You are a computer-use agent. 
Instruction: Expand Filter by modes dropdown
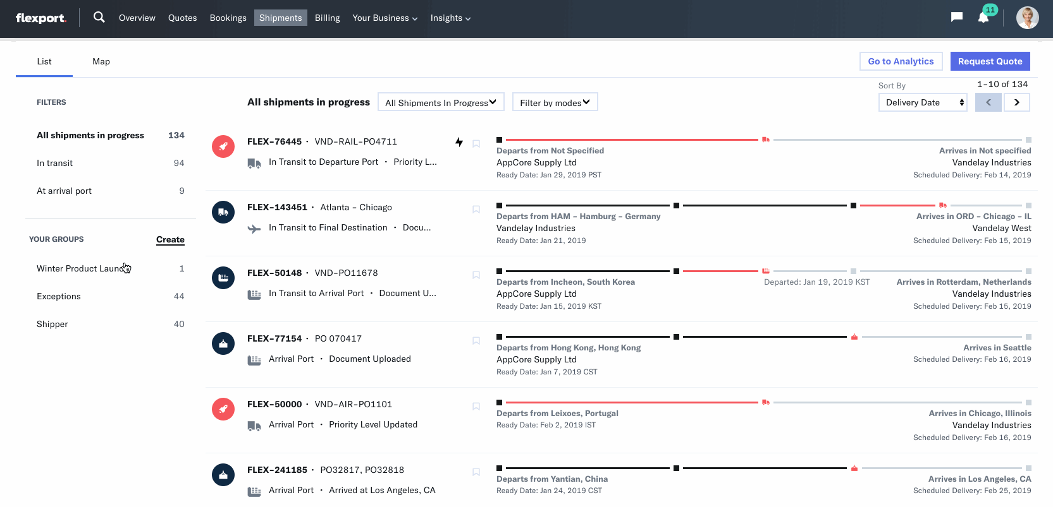pyautogui.click(x=555, y=102)
